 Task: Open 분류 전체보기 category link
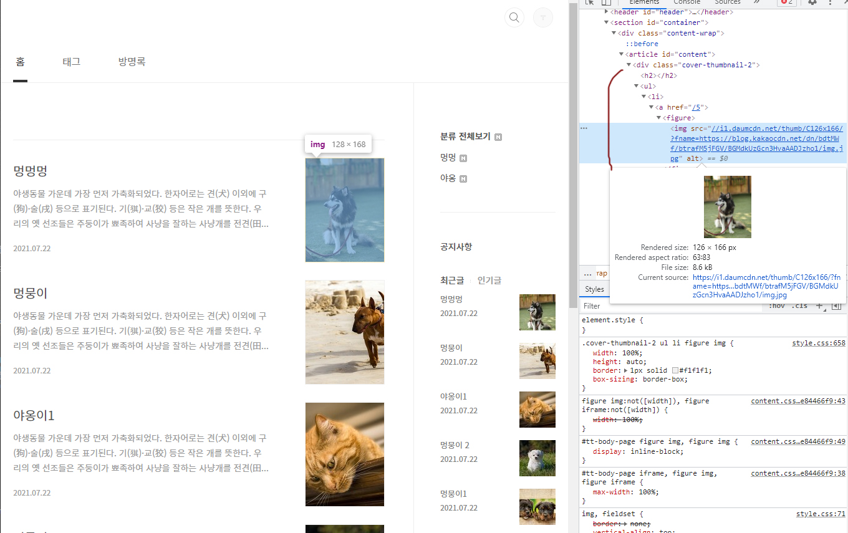pyautogui.click(x=465, y=137)
